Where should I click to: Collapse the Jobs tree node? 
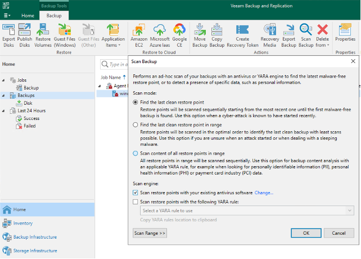coord(3,80)
